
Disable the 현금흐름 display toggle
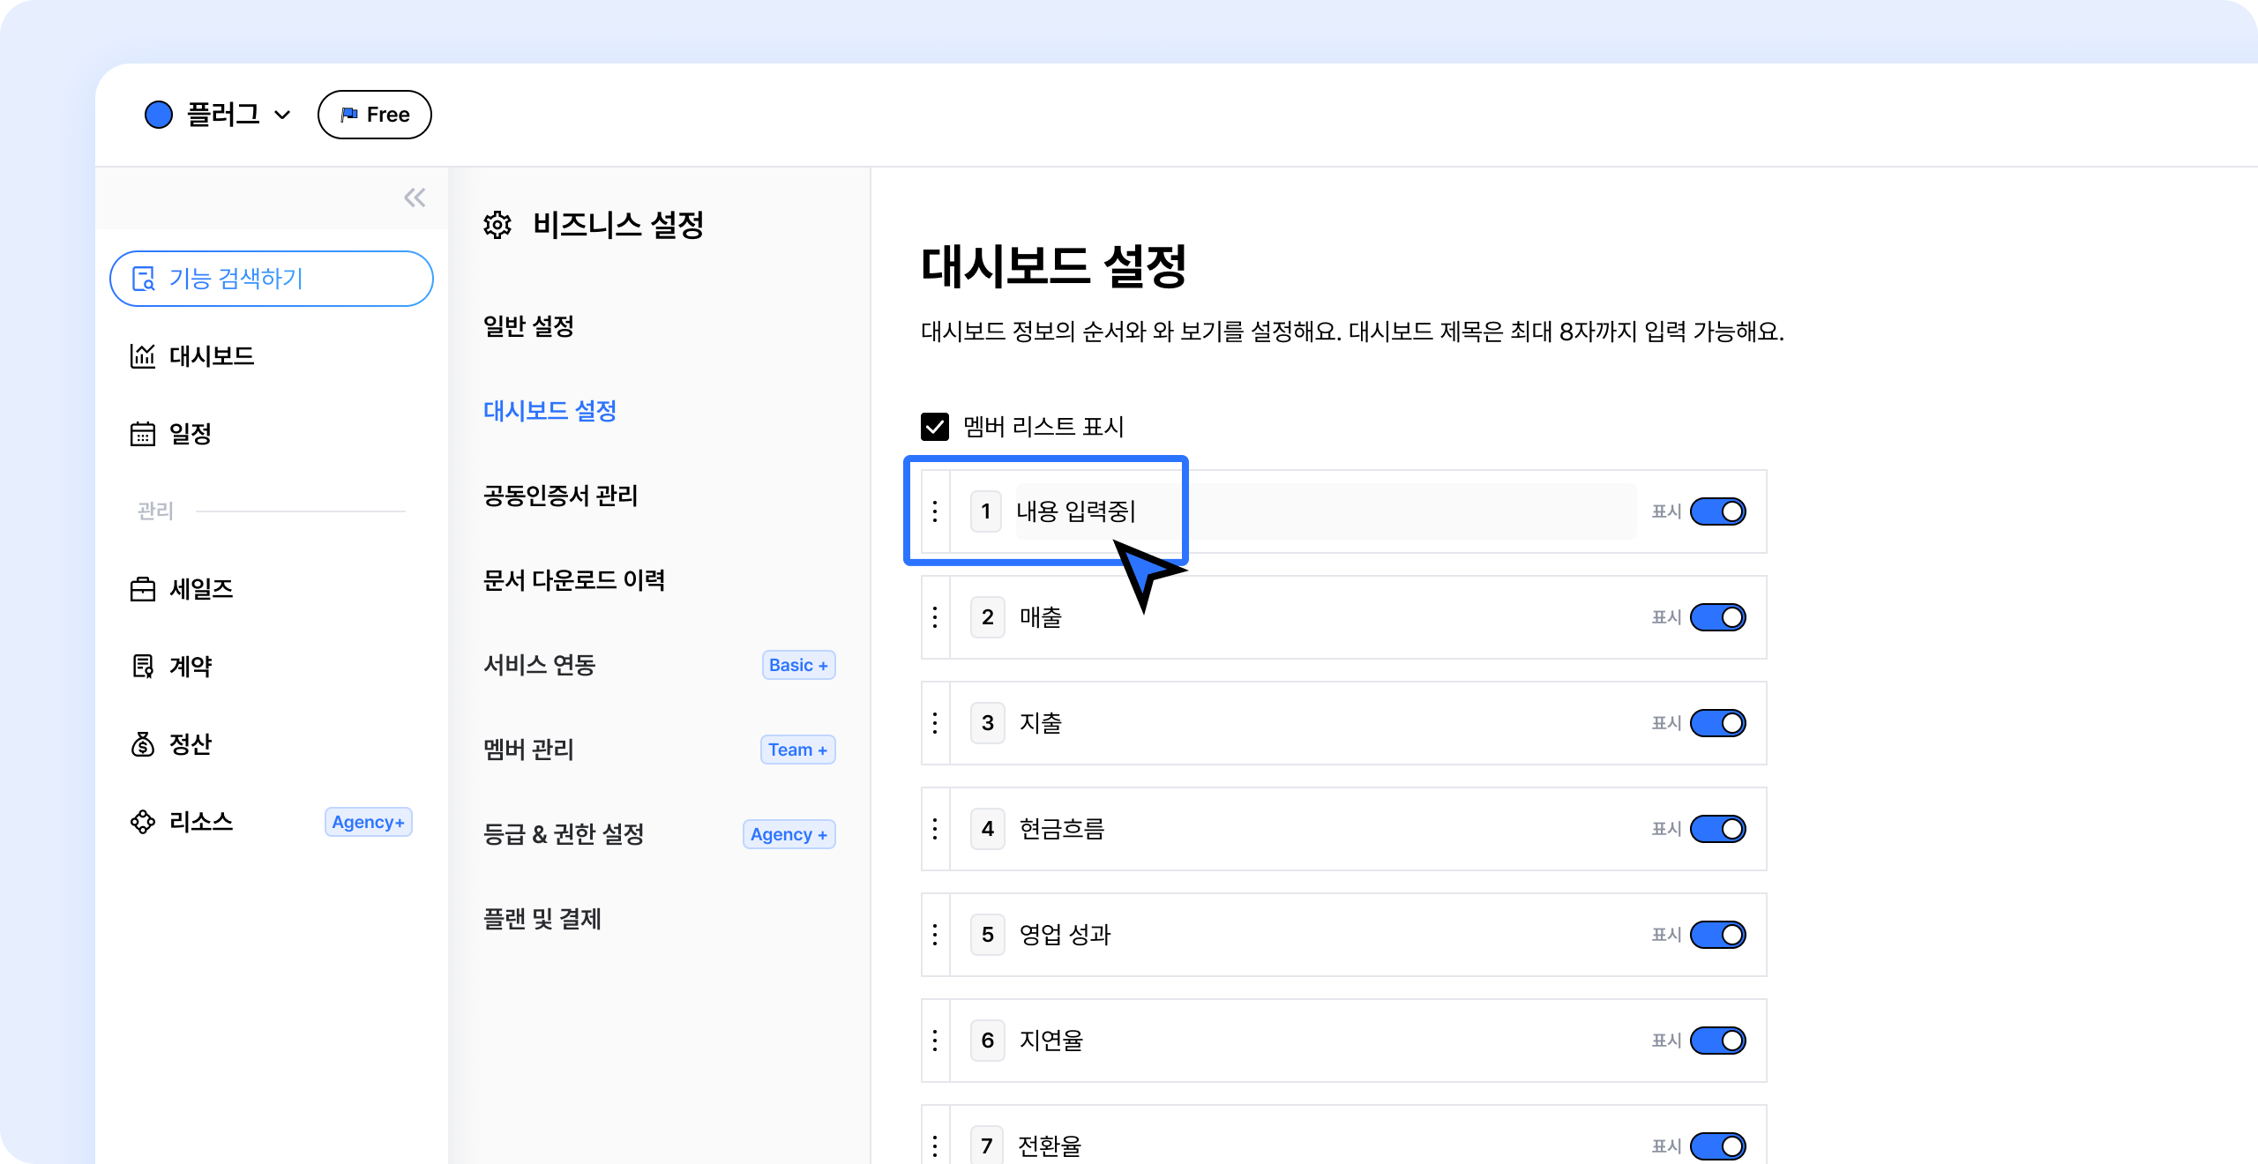(1717, 829)
